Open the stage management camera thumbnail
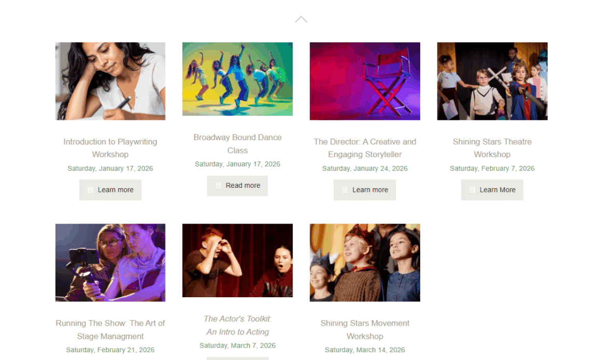Viewport: 607px width, 360px height. [111, 262]
